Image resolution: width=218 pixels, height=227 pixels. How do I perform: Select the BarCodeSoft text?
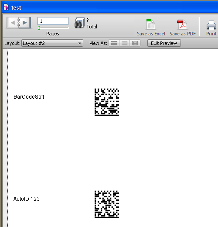tap(29, 97)
